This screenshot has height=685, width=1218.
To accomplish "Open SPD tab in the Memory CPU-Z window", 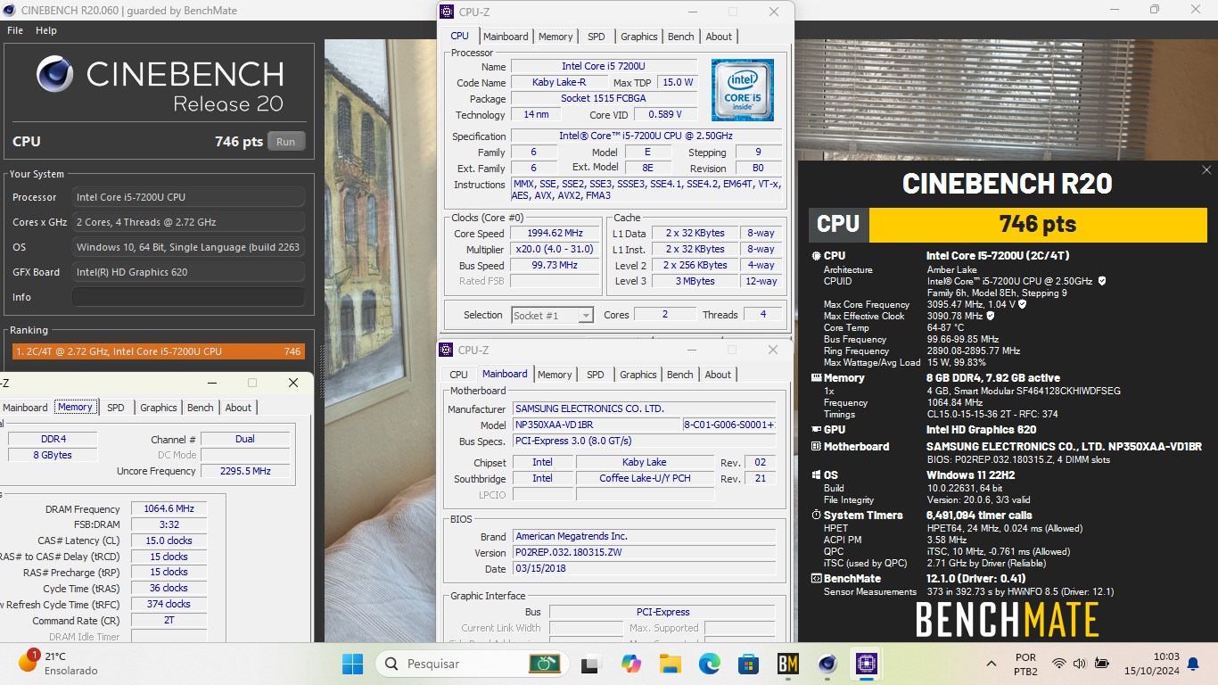I will [116, 408].
